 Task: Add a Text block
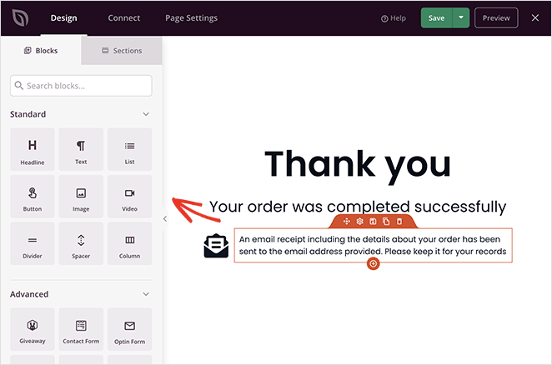coord(81,149)
